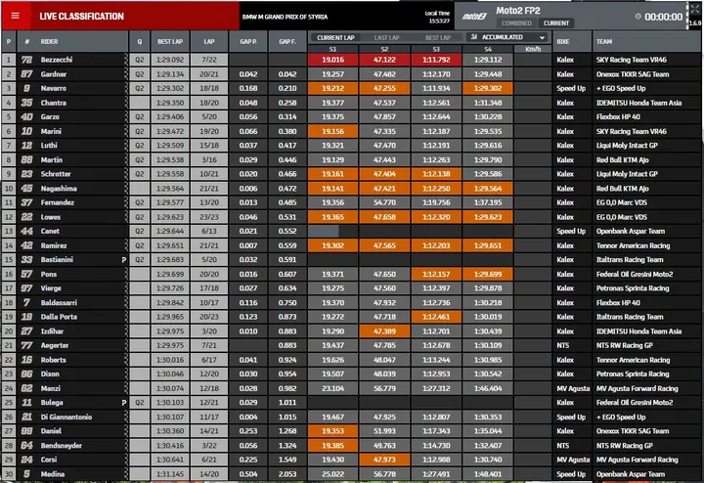The image size is (704, 483).
Task: Click rider number 87 badge for Gardner
Action: [x=27, y=74]
